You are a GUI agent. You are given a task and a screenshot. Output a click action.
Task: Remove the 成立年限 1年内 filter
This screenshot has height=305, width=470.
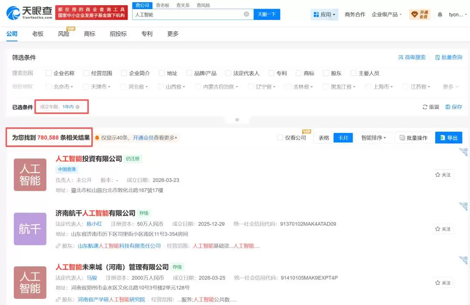click(77, 107)
